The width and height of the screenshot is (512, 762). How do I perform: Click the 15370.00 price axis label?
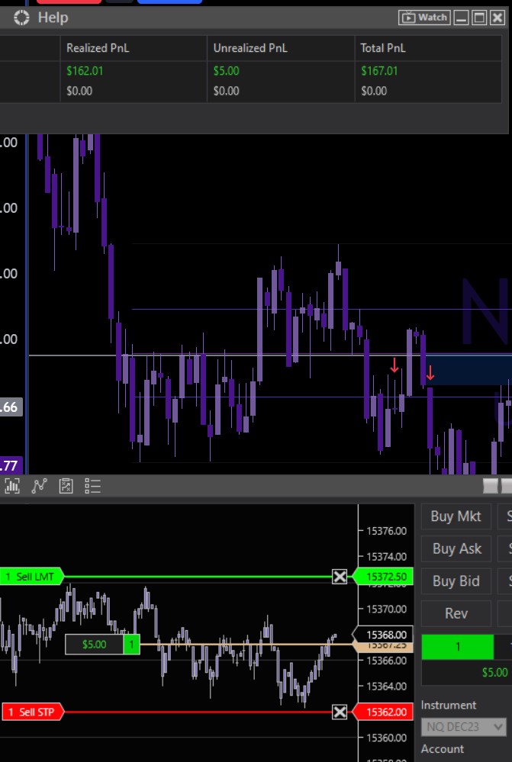(387, 609)
